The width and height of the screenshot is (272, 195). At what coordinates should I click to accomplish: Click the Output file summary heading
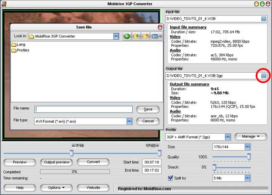[x=190, y=84]
